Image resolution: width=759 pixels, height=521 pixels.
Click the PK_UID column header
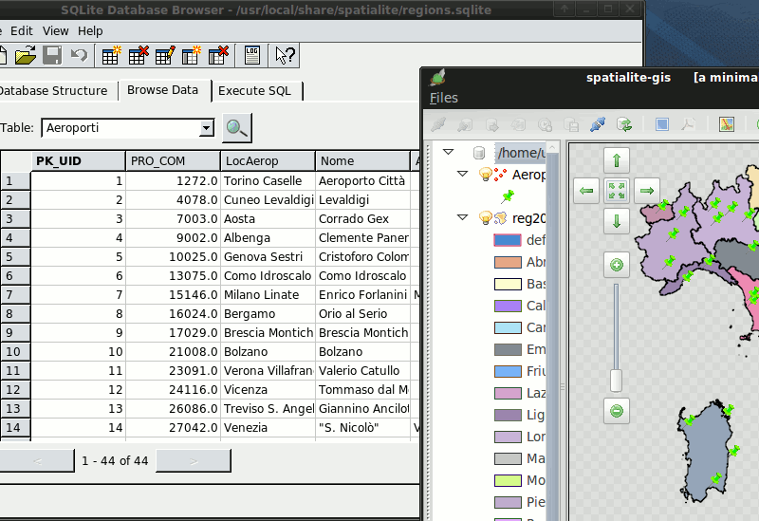(79, 160)
